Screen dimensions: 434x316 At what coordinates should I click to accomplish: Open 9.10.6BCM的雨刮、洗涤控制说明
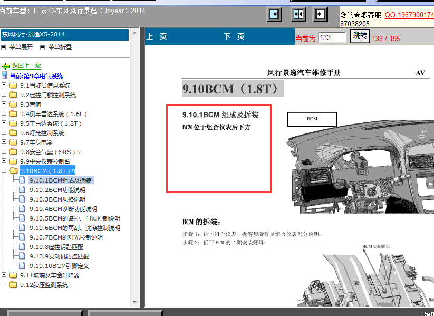click(x=75, y=228)
